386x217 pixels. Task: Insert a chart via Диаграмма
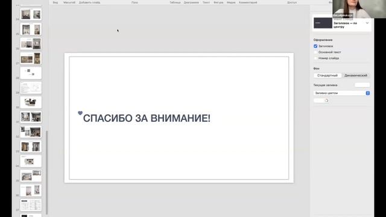[x=191, y=2]
